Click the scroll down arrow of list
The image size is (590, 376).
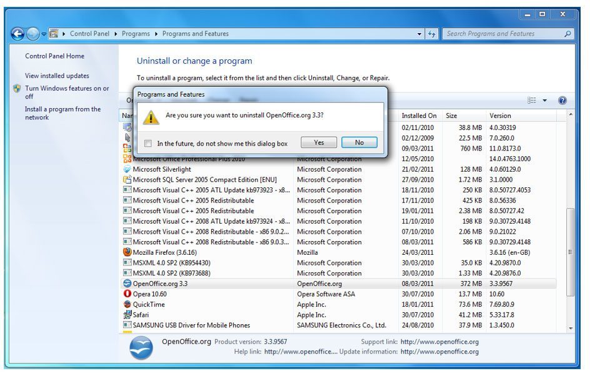(x=571, y=329)
